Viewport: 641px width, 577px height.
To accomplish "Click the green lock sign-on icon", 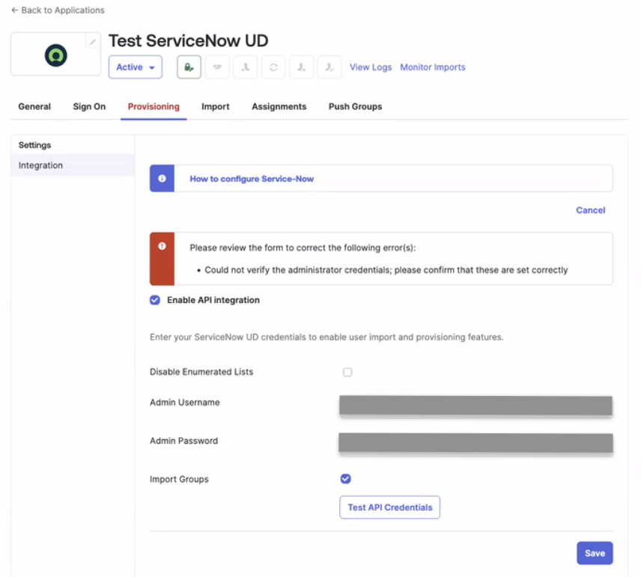I will (189, 67).
